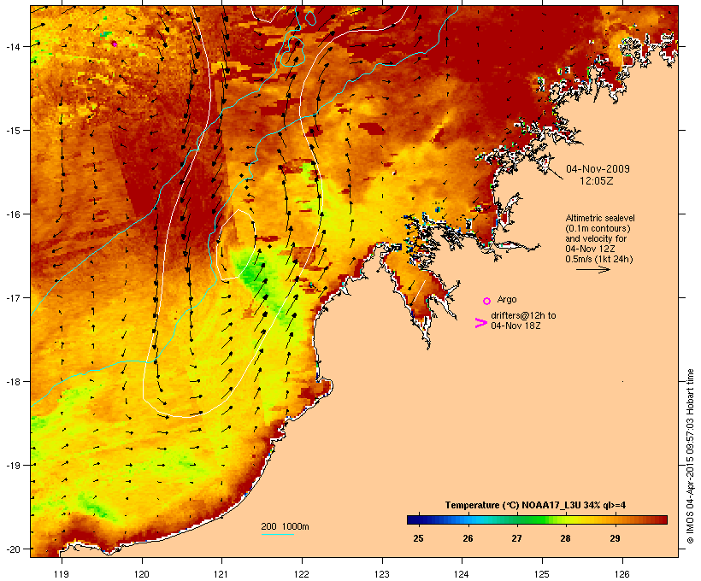This screenshot has width=701, height=581.
Task: Click the '04-Nov 18Z' drifter legend text
Action: tap(515, 326)
